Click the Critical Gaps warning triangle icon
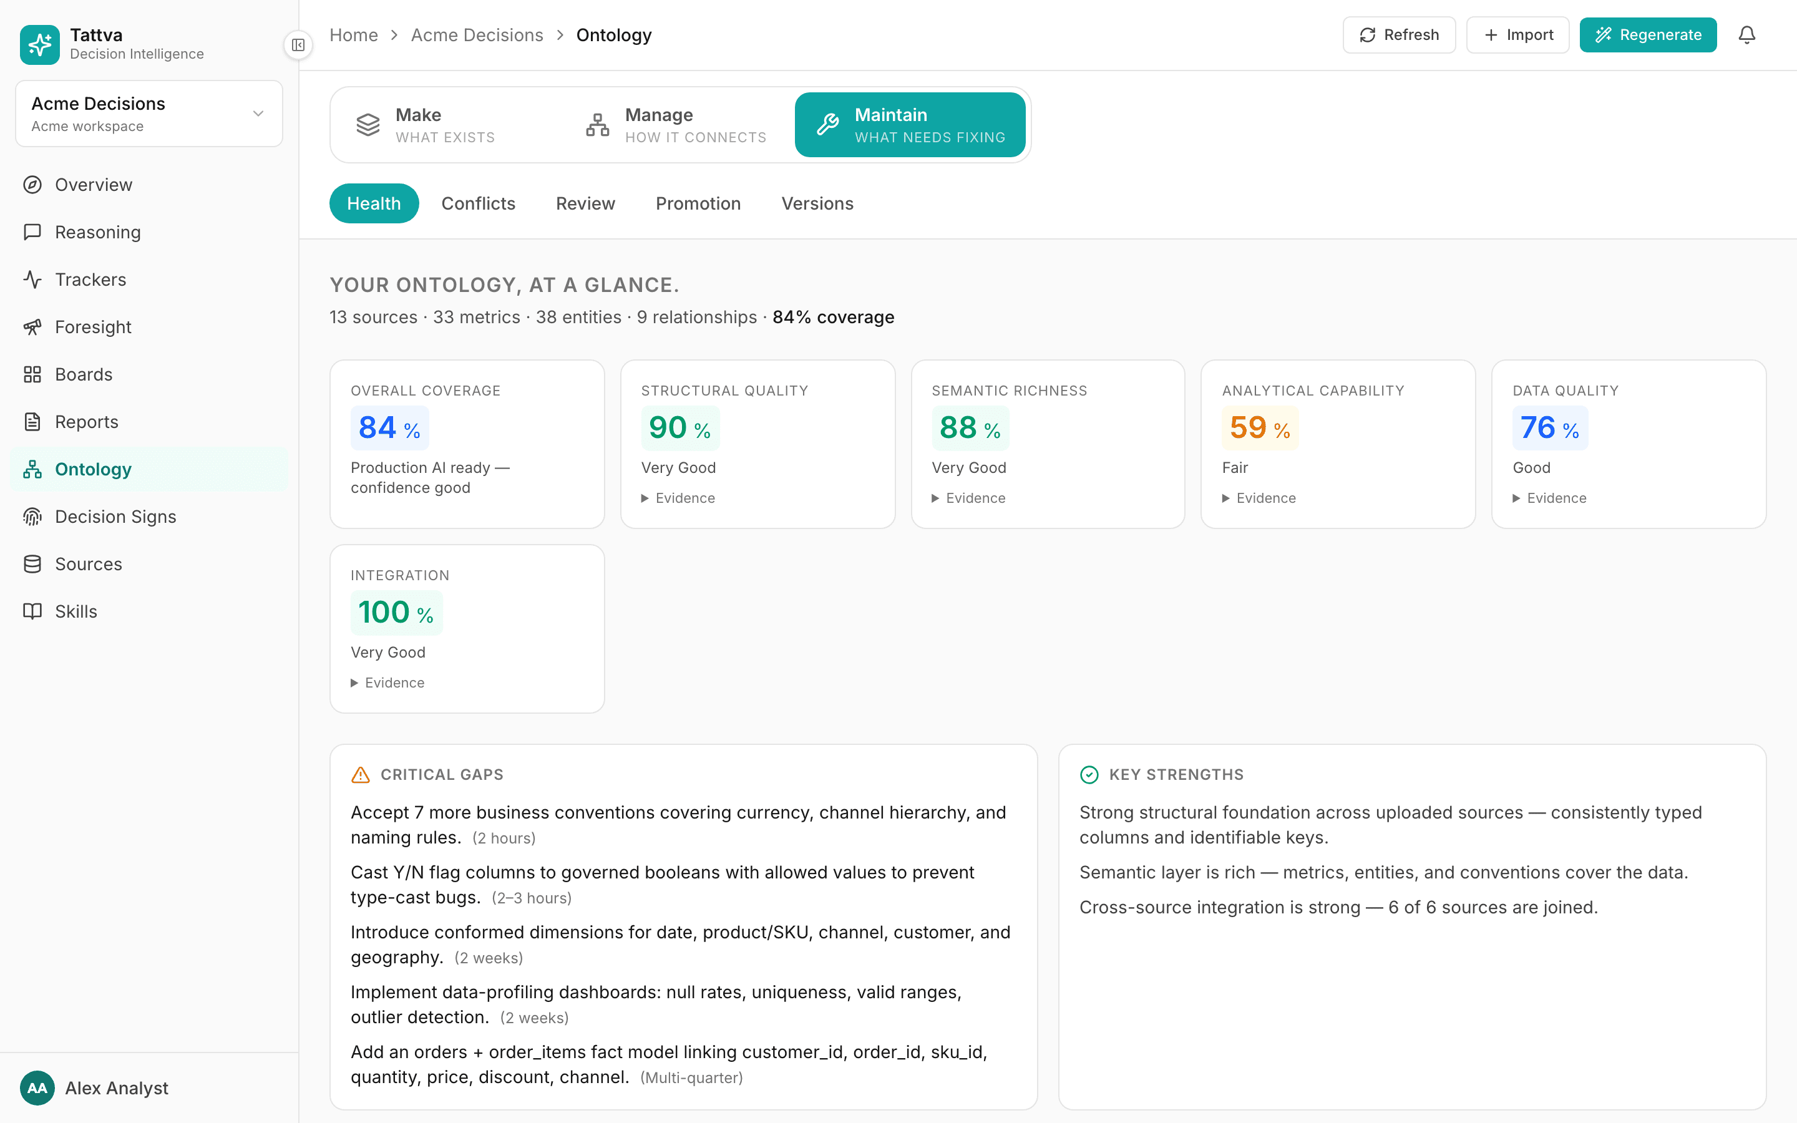The image size is (1797, 1123). click(x=360, y=775)
